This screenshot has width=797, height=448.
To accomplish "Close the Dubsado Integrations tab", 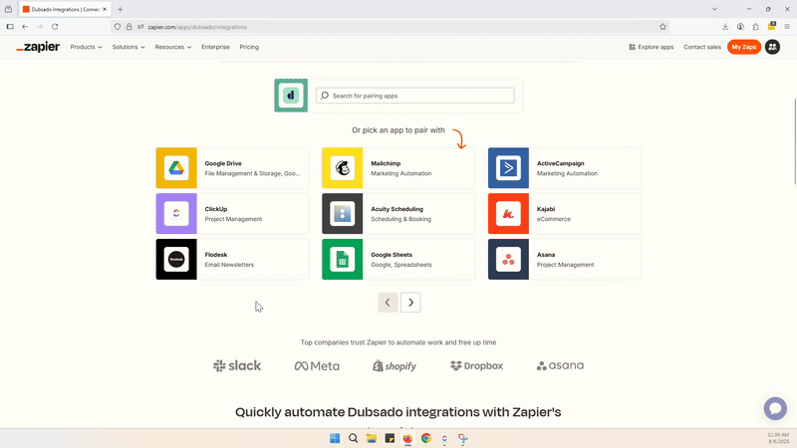I will [x=105, y=9].
